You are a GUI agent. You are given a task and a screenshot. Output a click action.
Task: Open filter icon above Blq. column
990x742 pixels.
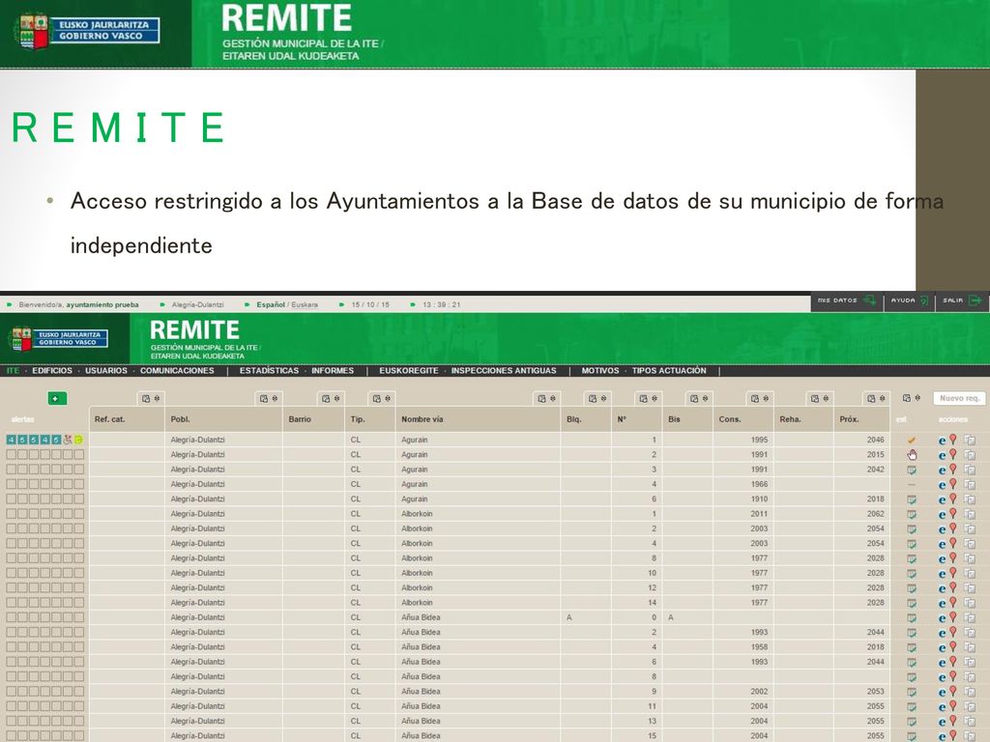pyautogui.click(x=593, y=399)
